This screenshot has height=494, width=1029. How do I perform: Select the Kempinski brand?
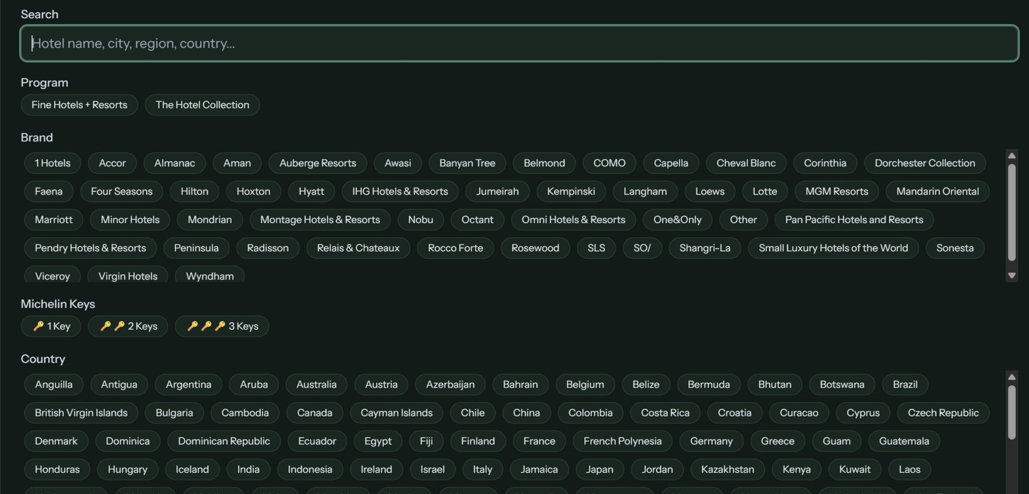[571, 191]
